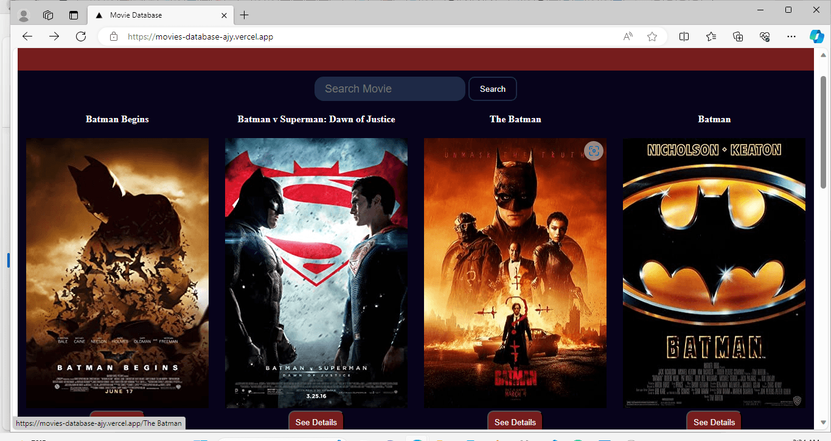Click the Batman Begins poster
The width and height of the screenshot is (831, 441).
click(x=117, y=273)
